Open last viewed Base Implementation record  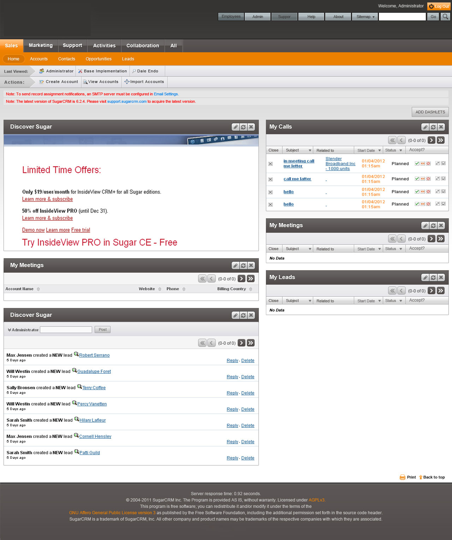point(102,71)
